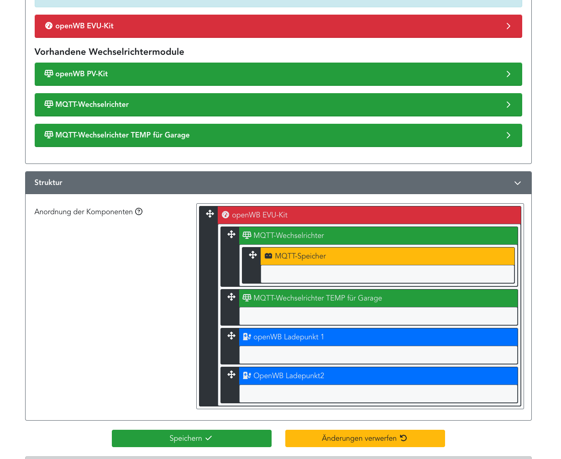This screenshot has width=561, height=459.
Task: Click drop area under OpenWB Ladepunkt2
Action: (378, 394)
